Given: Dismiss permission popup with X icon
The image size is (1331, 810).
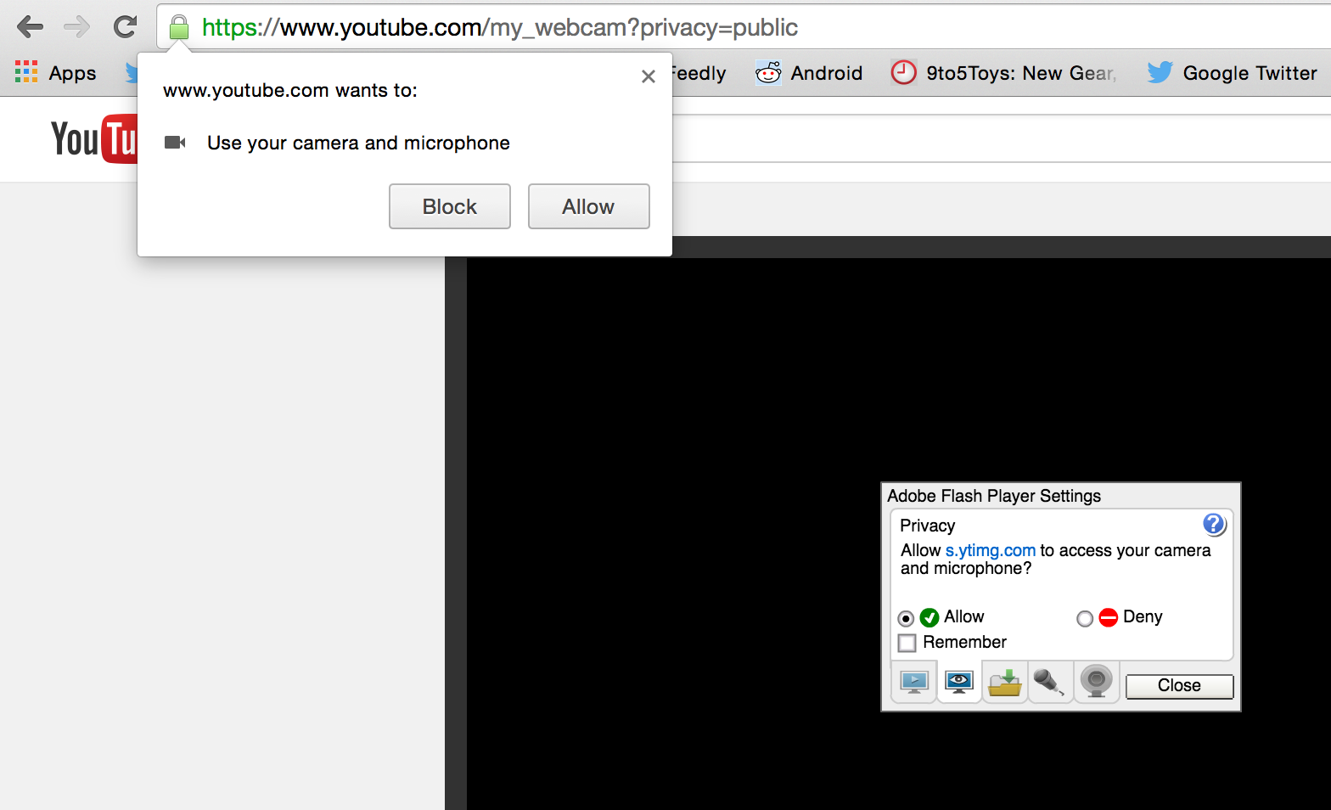Looking at the screenshot, I should pos(649,76).
